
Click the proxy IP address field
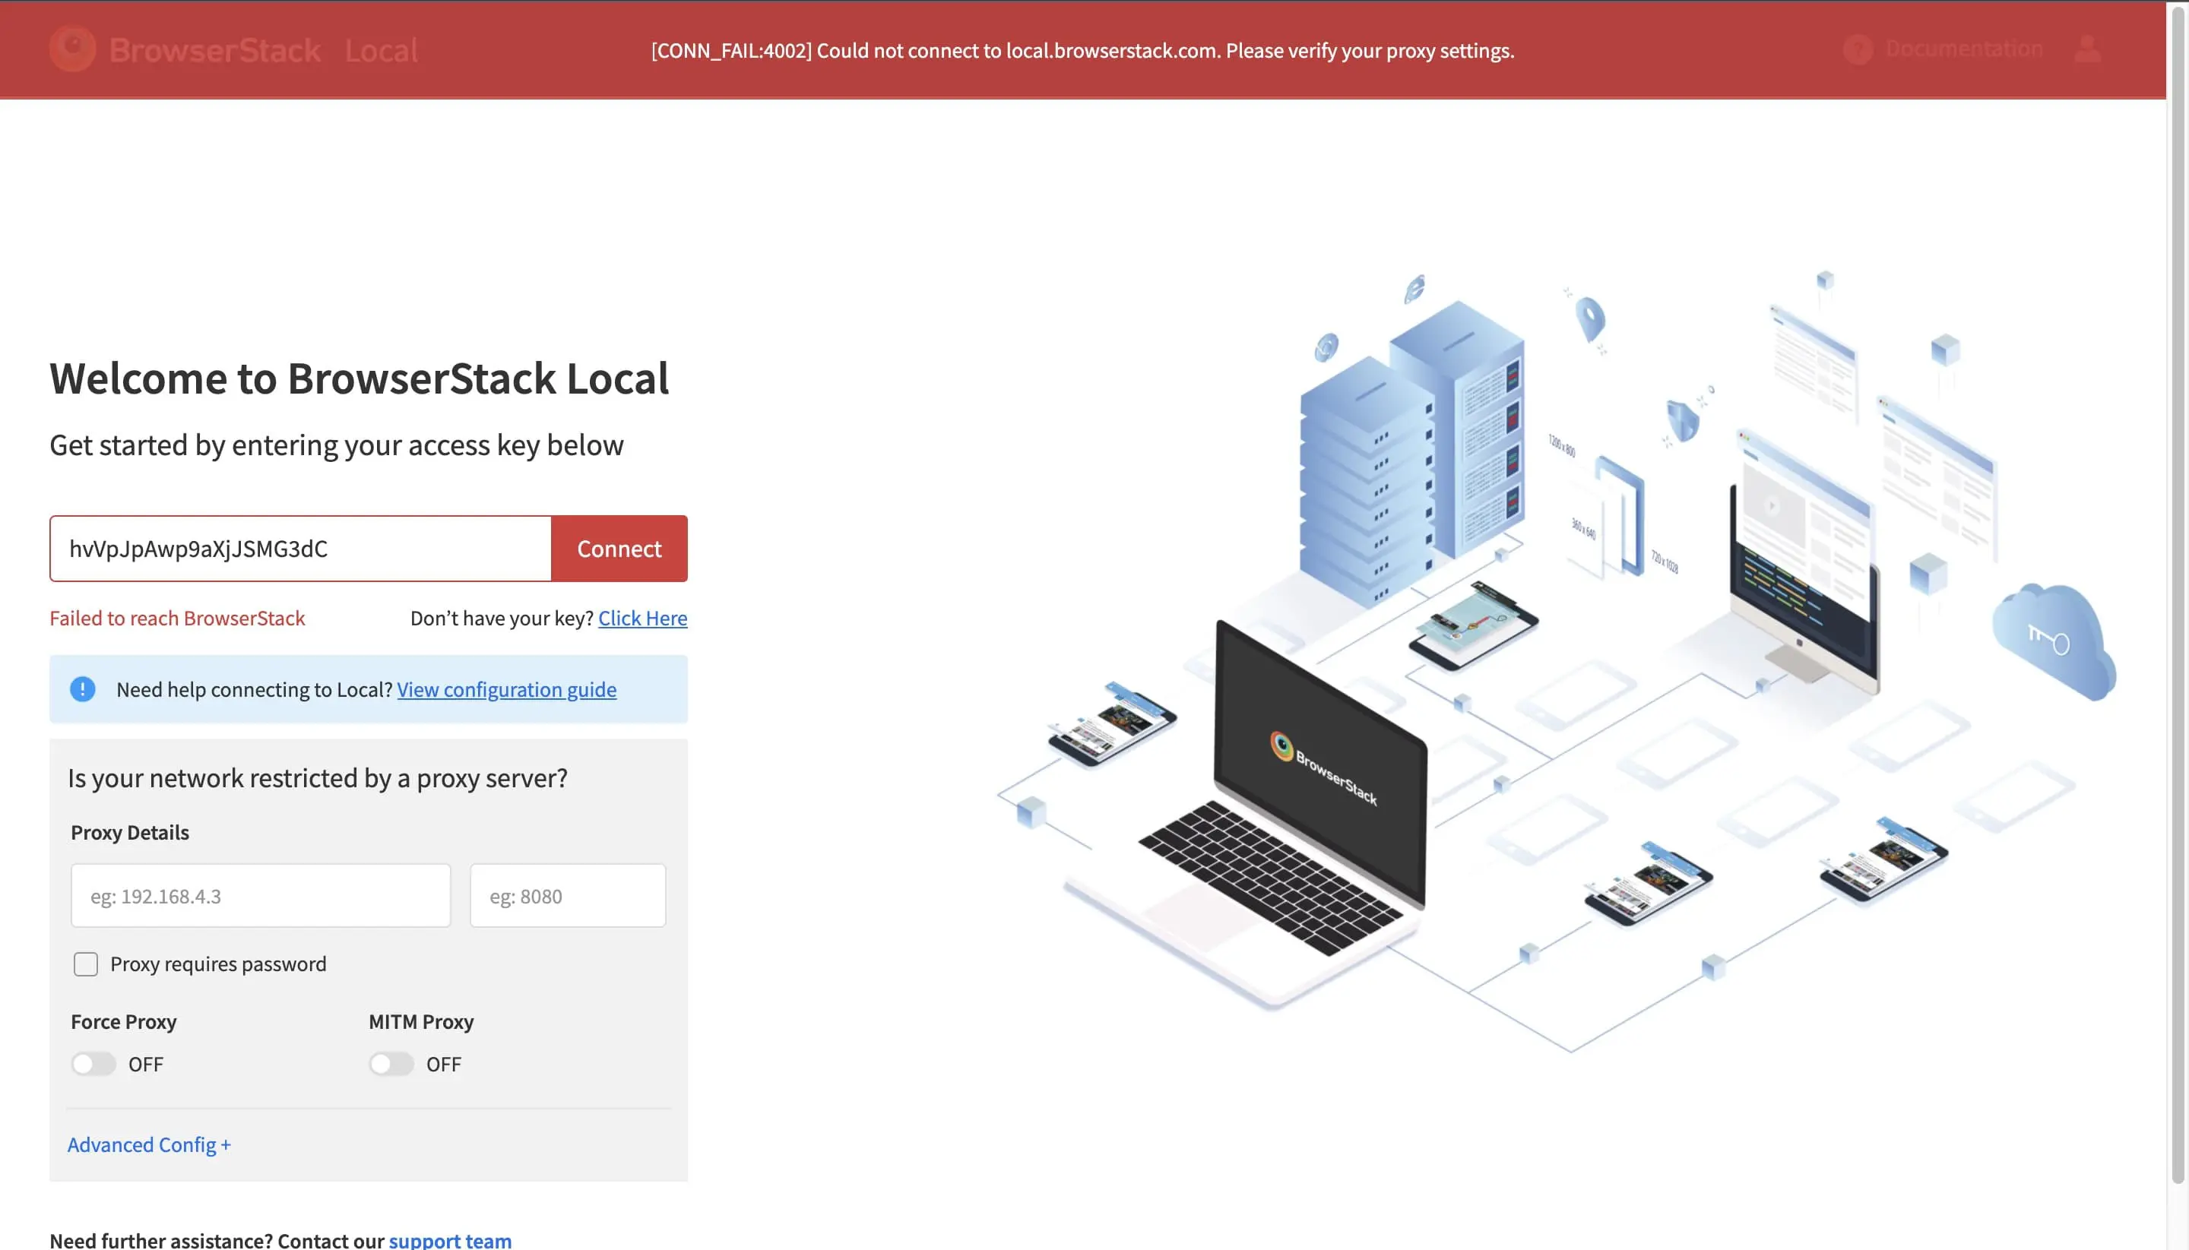click(260, 894)
